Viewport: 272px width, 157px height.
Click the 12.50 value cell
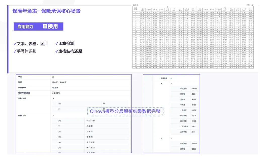pos(194,121)
